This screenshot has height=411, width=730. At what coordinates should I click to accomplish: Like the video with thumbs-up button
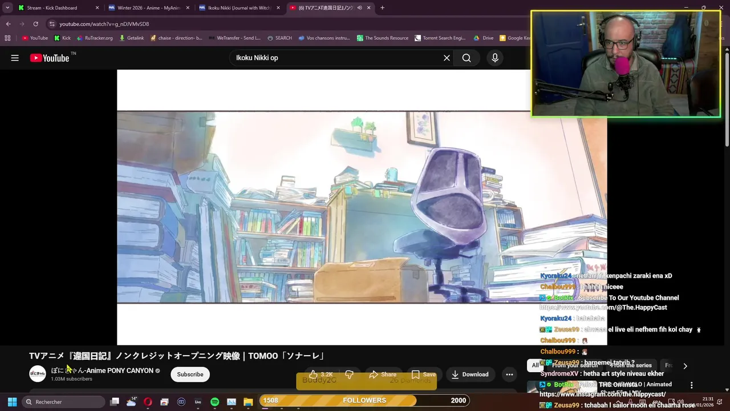tap(321, 374)
